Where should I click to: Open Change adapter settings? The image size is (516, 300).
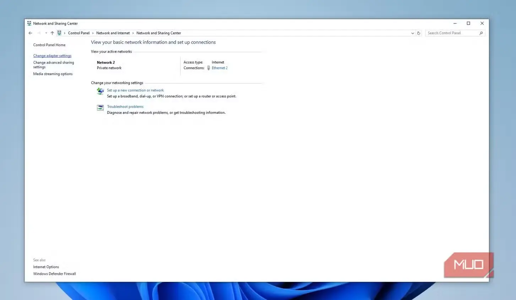[52, 56]
